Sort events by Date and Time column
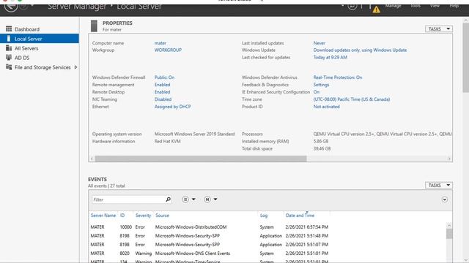 click(x=300, y=216)
